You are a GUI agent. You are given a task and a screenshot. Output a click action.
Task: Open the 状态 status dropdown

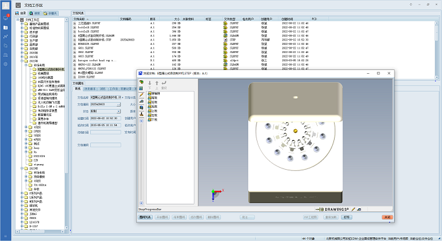tap(119, 111)
